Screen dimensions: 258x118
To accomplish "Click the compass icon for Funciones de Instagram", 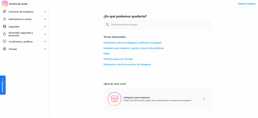I will click(4, 12).
